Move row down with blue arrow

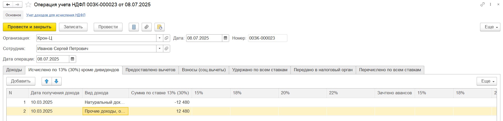pyautogui.click(x=56, y=81)
